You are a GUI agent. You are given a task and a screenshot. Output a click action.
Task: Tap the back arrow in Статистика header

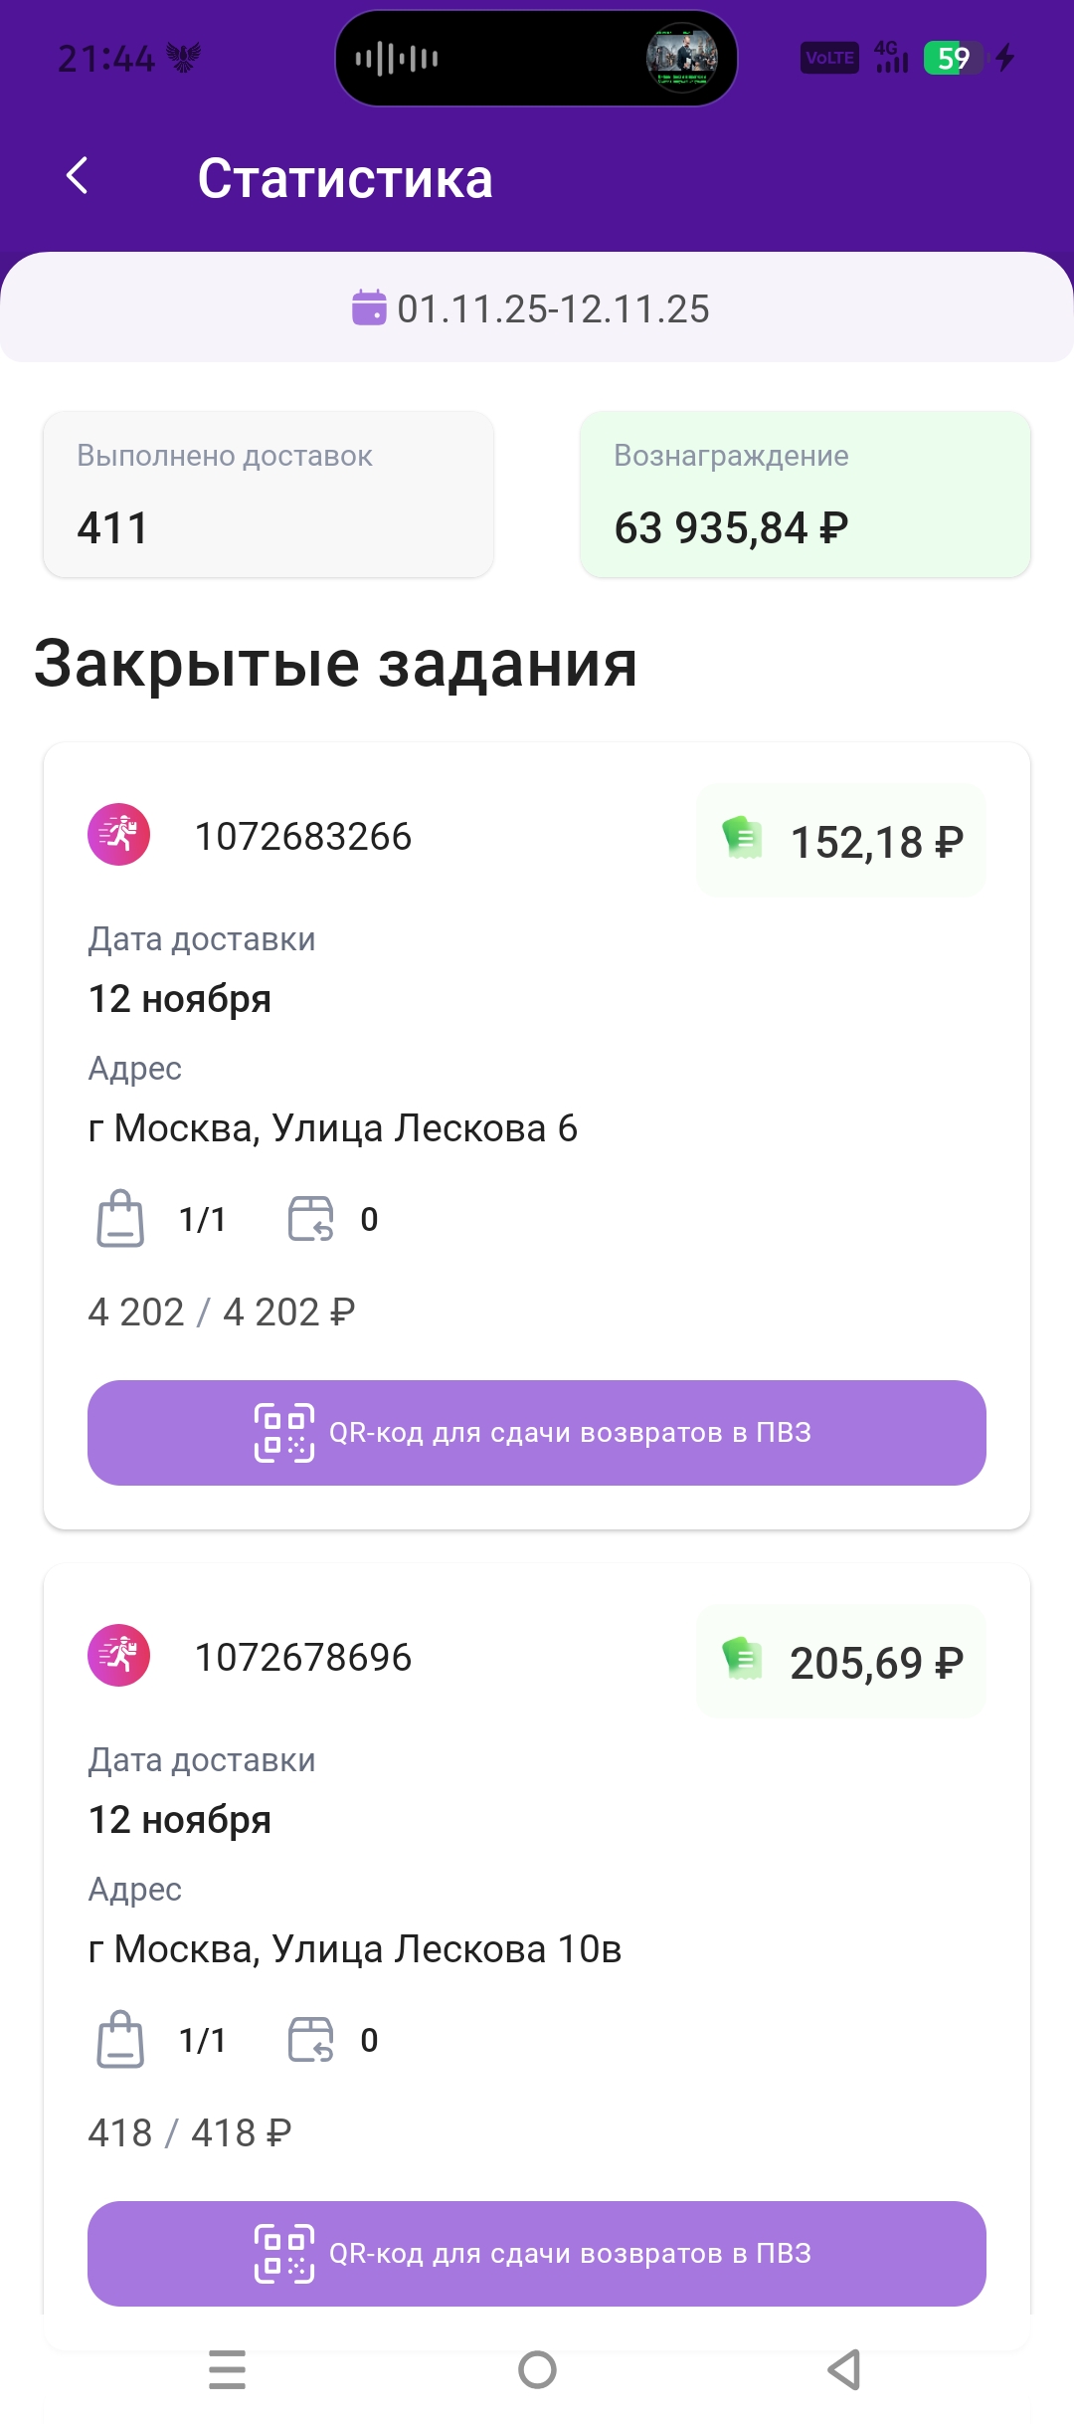[78, 176]
